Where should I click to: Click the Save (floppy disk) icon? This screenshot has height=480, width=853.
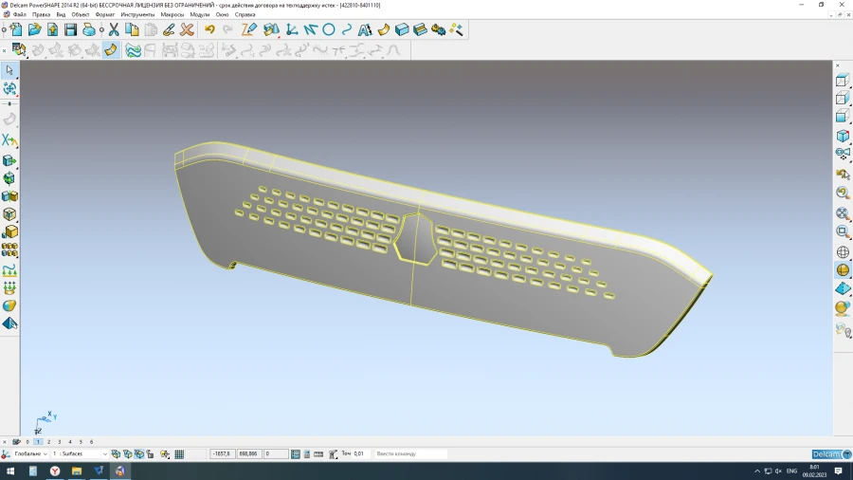point(70,30)
